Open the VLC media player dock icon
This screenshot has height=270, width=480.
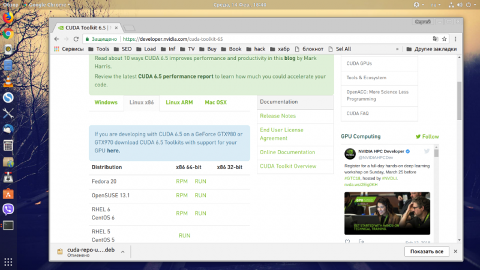pyautogui.click(x=8, y=82)
